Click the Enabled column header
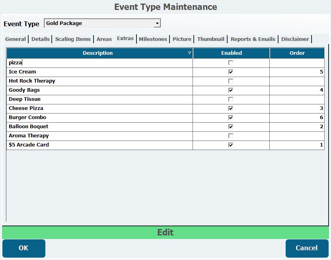The height and width of the screenshot is (260, 331). point(231,53)
